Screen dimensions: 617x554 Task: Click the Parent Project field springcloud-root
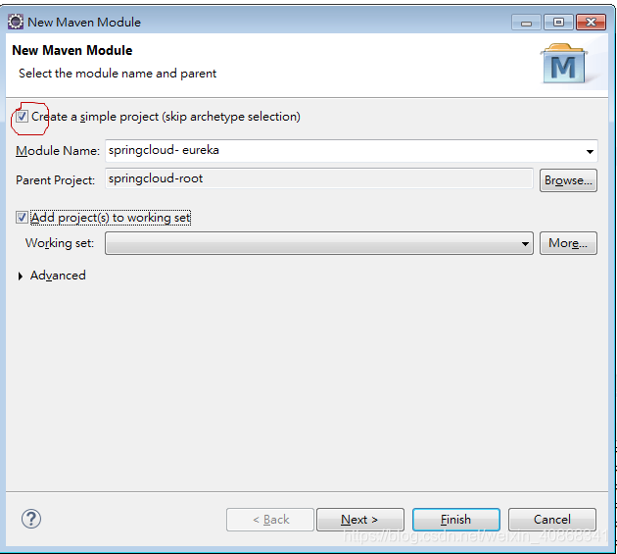(x=318, y=178)
